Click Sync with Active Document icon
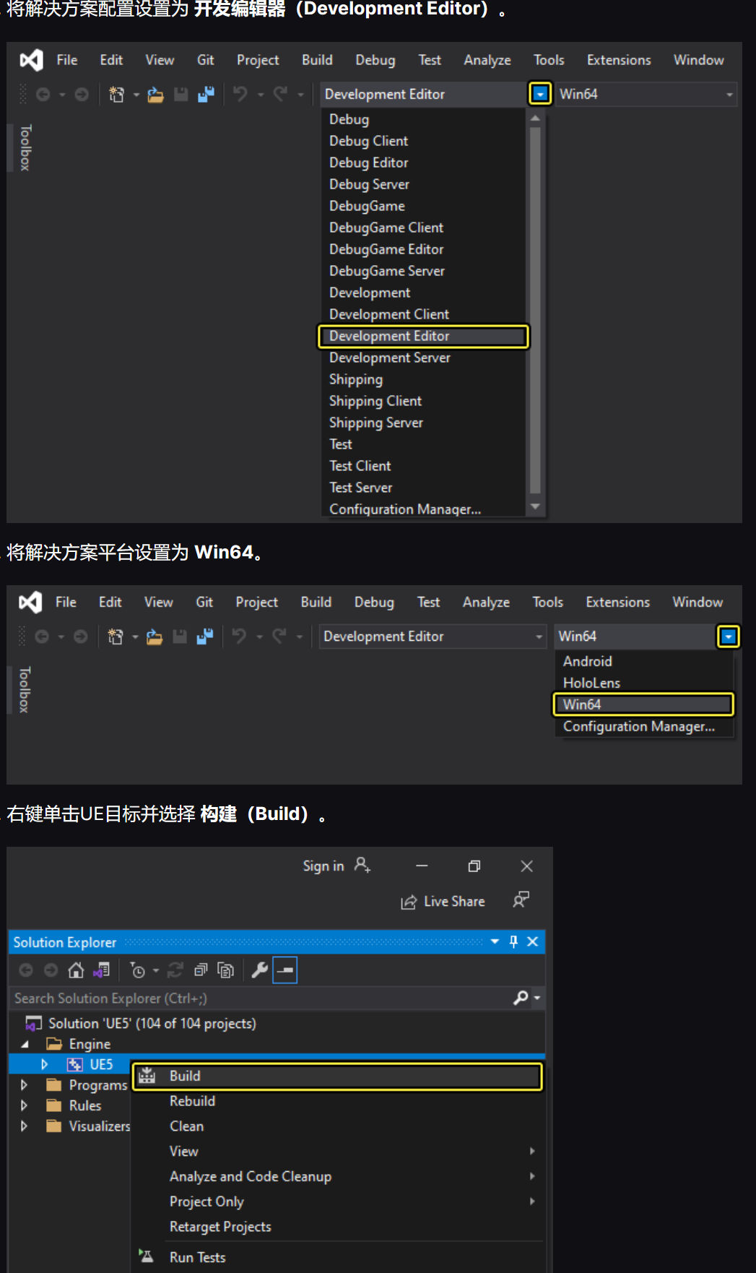756x1273 pixels. pos(175,970)
